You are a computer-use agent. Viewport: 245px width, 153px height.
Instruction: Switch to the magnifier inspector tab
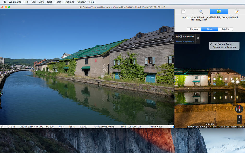click(201, 11)
